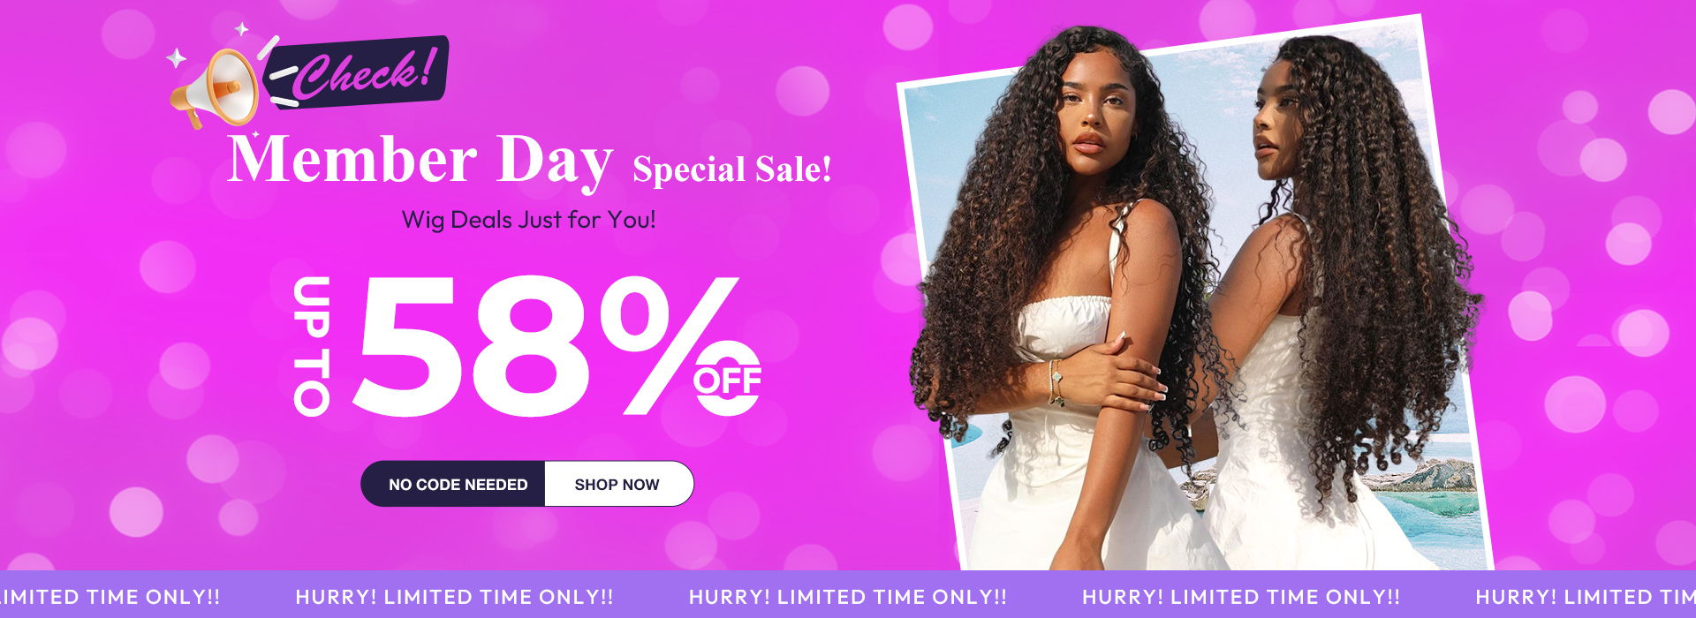Click the fourth HURRY! LIMITED TIME ONLY!! text
Viewport: 1696px width, 618px height.
[1241, 597]
